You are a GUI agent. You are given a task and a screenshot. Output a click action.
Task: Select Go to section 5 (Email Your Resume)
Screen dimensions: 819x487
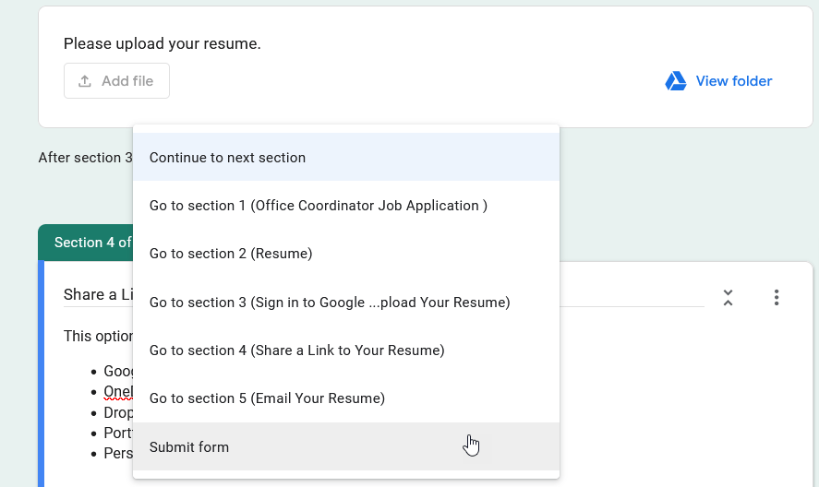[345, 398]
